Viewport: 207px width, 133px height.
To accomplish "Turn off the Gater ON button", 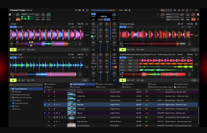I will 193,20.
